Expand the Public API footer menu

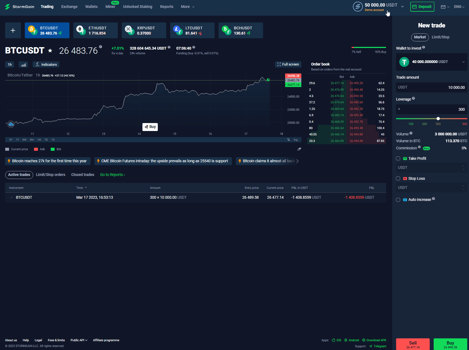point(79,340)
